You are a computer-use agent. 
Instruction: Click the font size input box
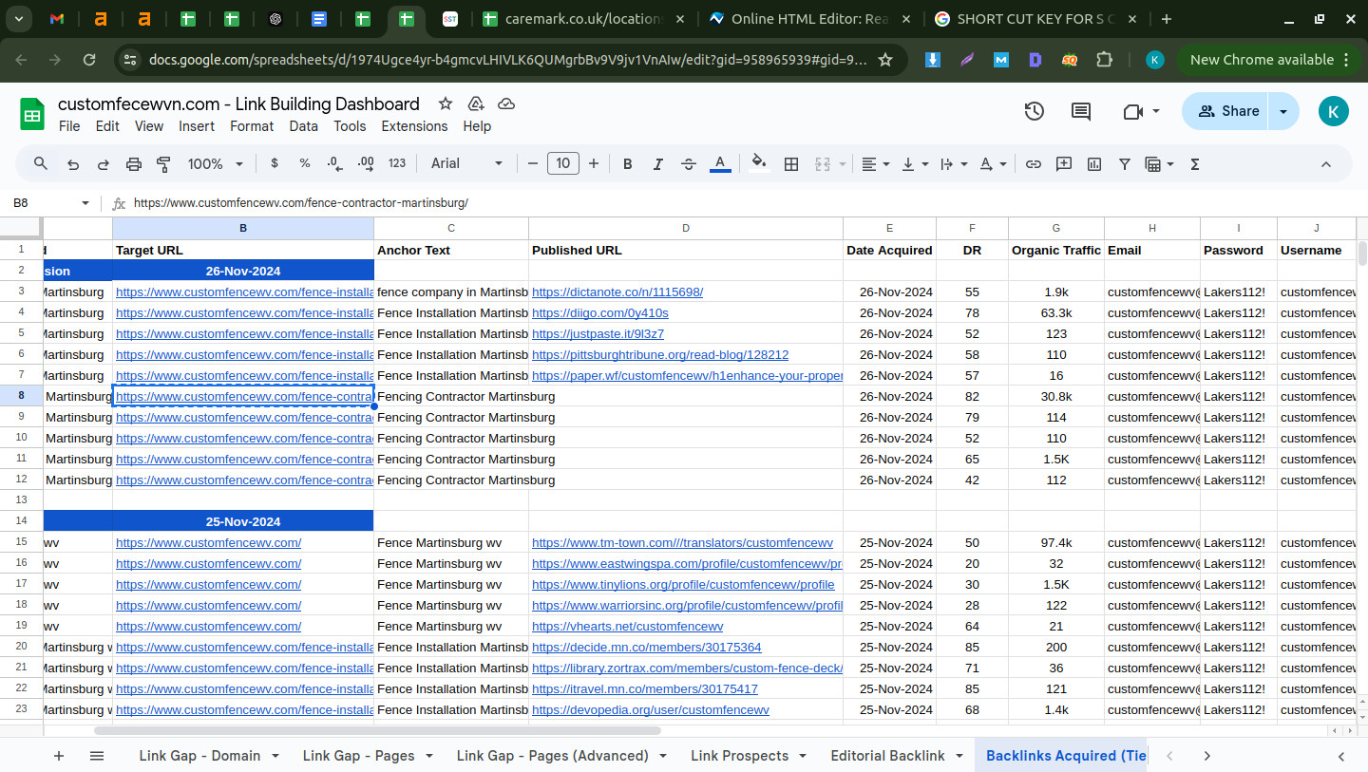coord(563,163)
